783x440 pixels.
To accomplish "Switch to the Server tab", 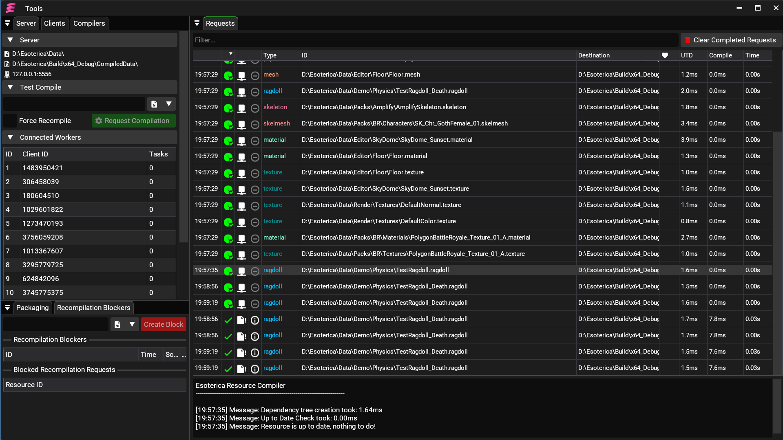I will [x=26, y=23].
